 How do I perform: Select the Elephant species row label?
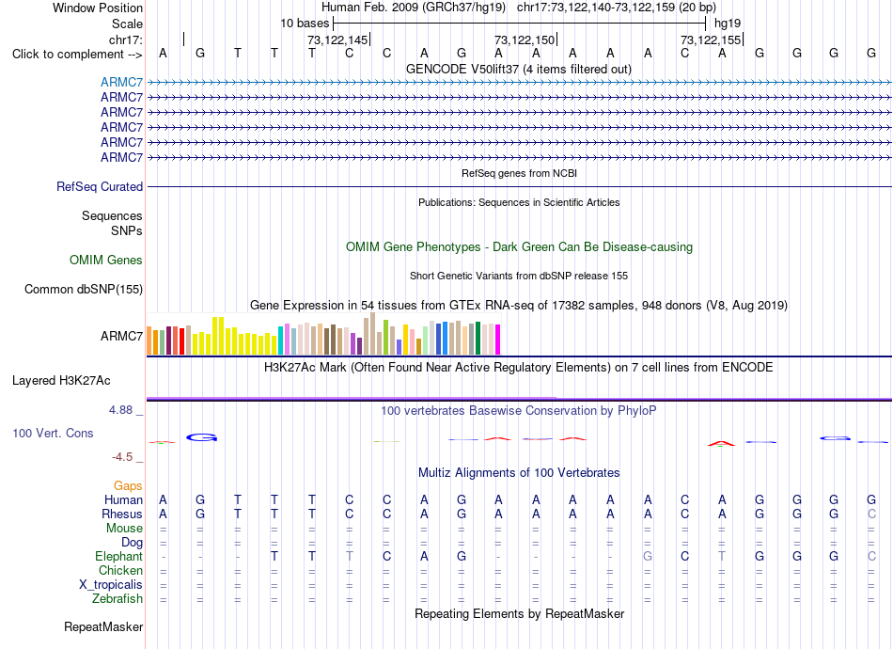pyautogui.click(x=119, y=557)
